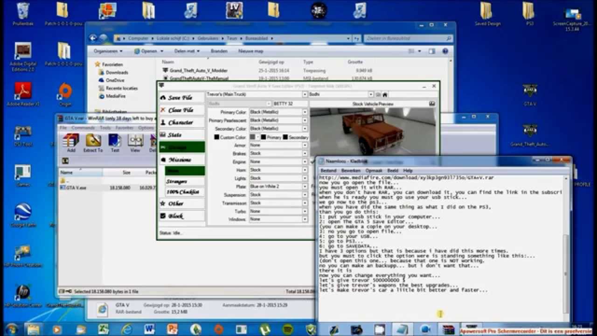Open the Bestand menu in Kladblok
The image size is (597, 336).
point(328,171)
